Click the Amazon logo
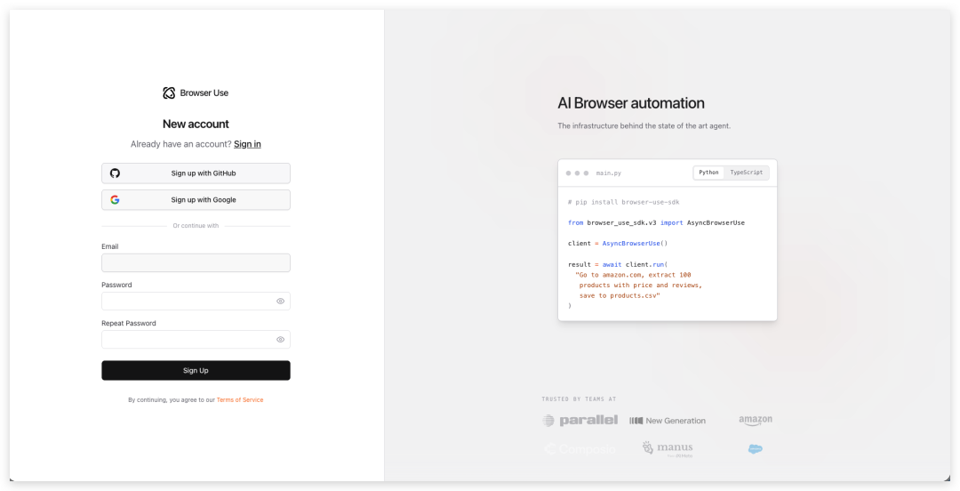Screen dimensions: 960x491 pos(755,420)
